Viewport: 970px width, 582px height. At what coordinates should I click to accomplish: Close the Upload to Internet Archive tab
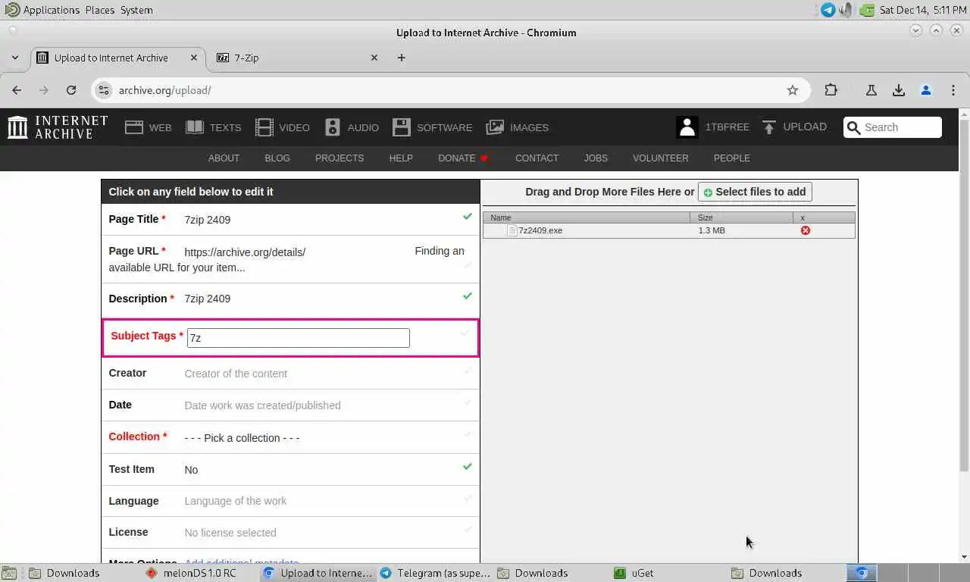click(x=194, y=58)
